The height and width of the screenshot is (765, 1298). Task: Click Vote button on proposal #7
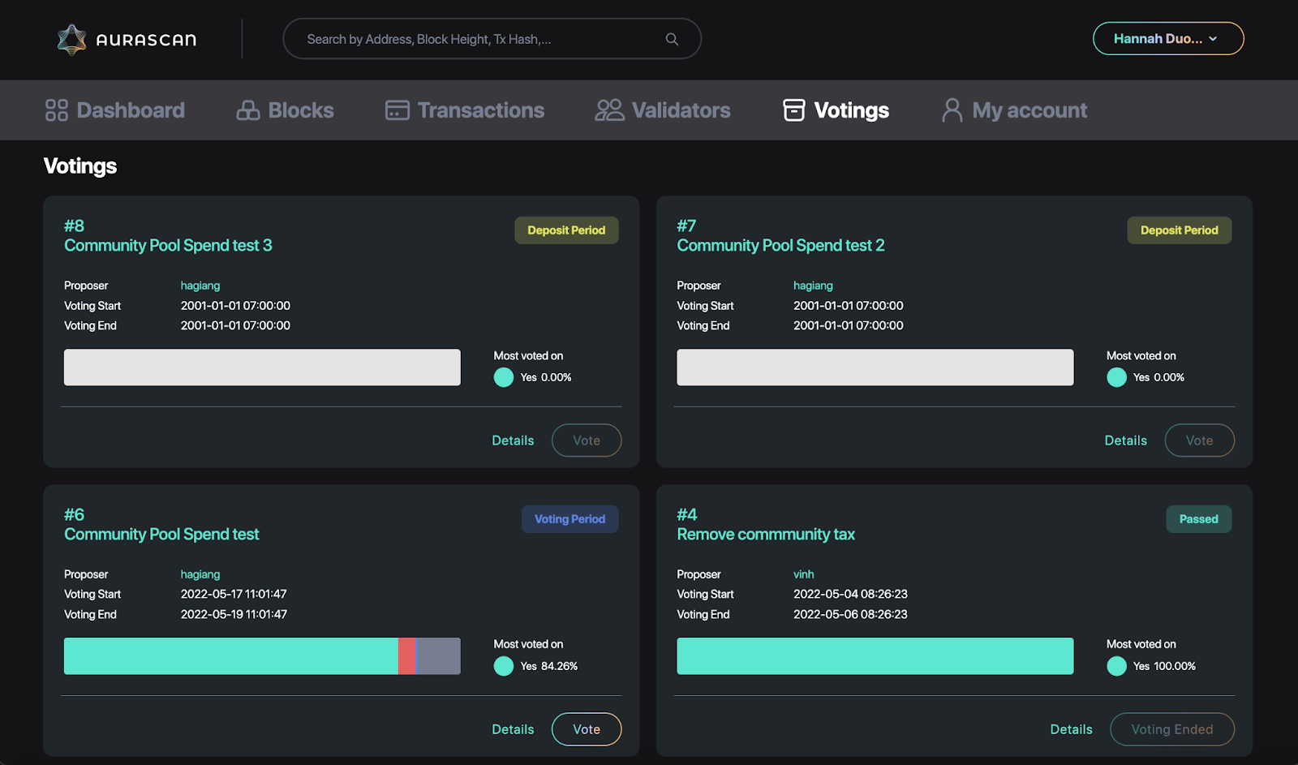(1200, 441)
